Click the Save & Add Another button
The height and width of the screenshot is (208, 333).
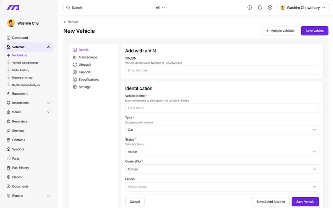[271, 202]
